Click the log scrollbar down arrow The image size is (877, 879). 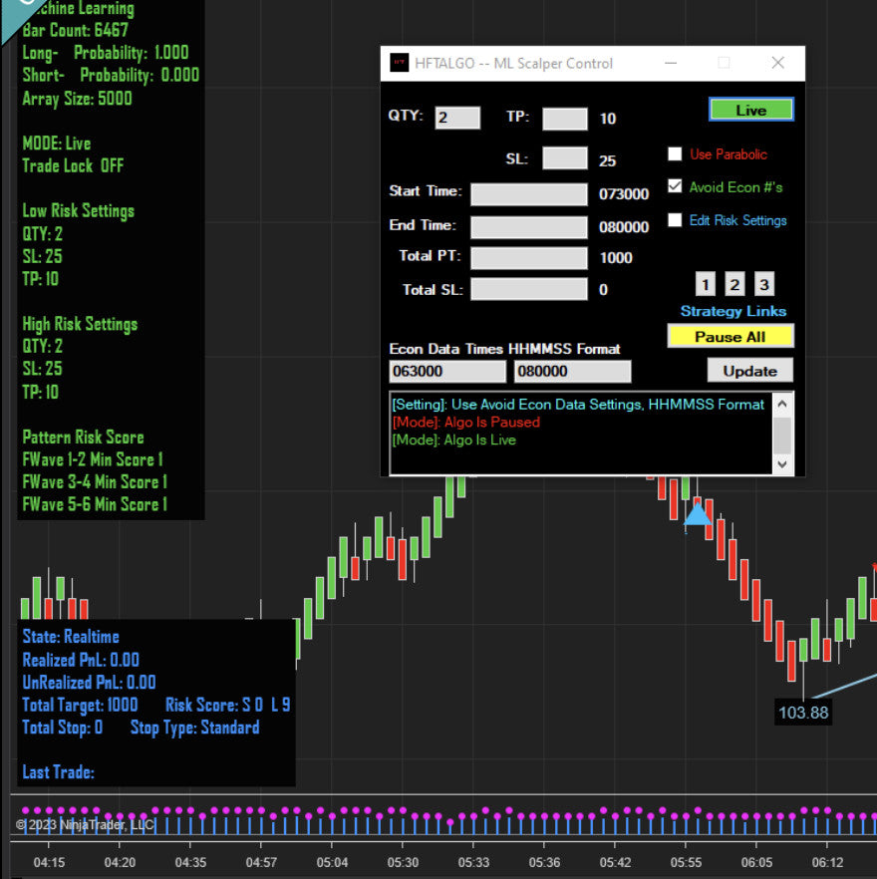[x=782, y=464]
